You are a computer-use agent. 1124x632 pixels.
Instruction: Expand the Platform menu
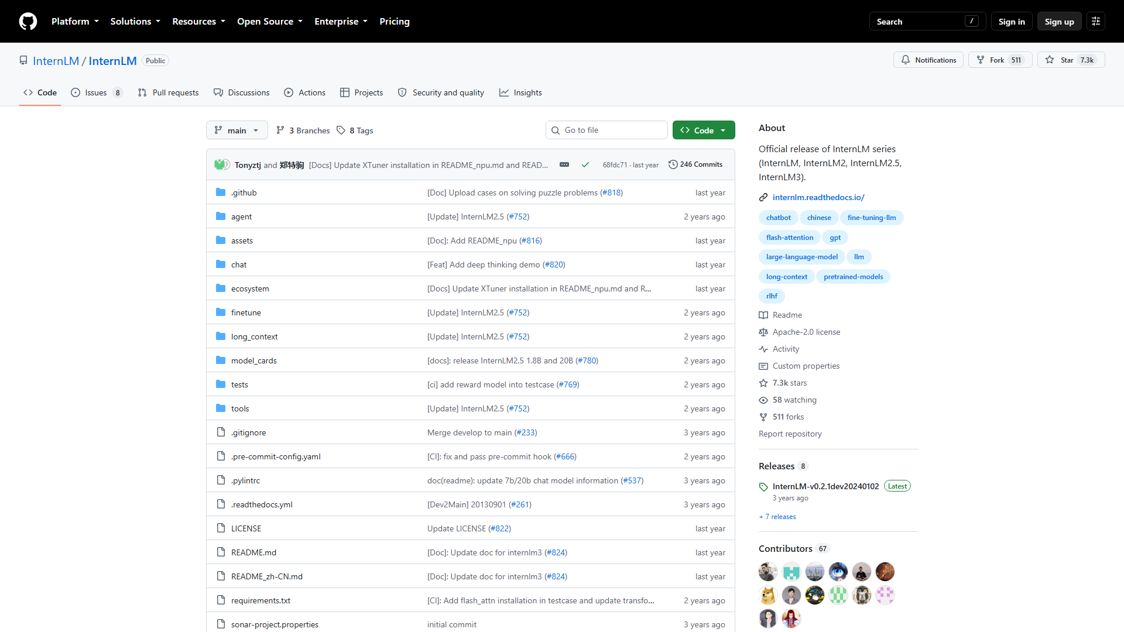click(x=75, y=21)
